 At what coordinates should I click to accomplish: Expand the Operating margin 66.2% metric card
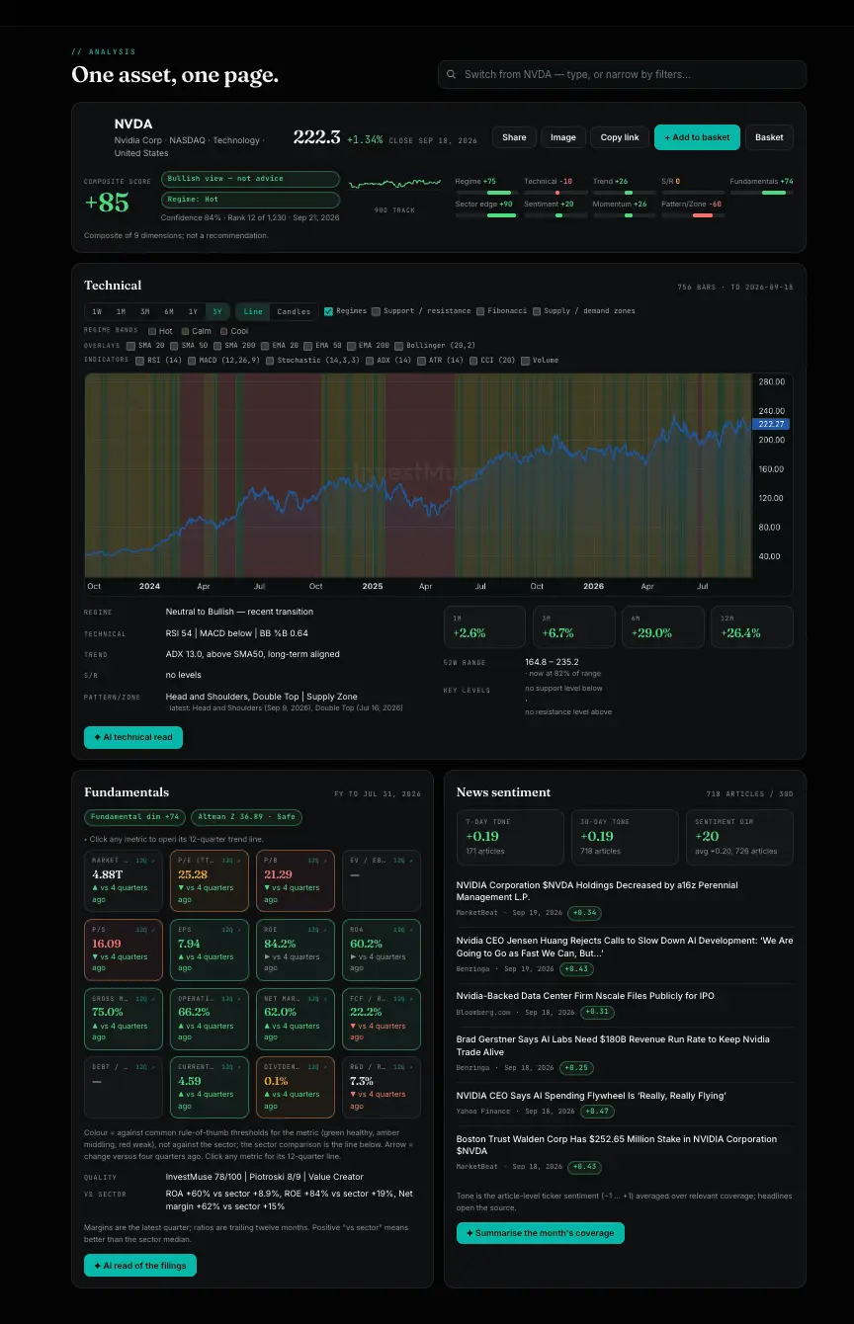coord(210,1019)
